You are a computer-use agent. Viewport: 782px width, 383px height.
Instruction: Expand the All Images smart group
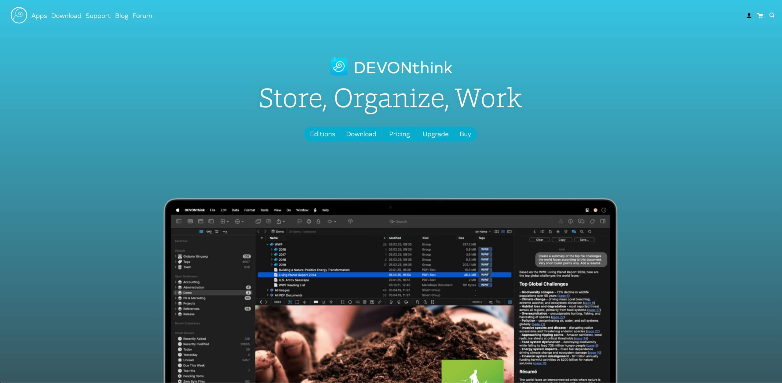(268, 290)
